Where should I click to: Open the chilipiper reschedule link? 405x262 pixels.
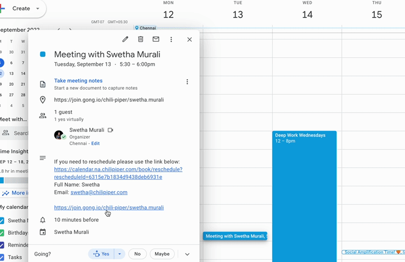118,173
